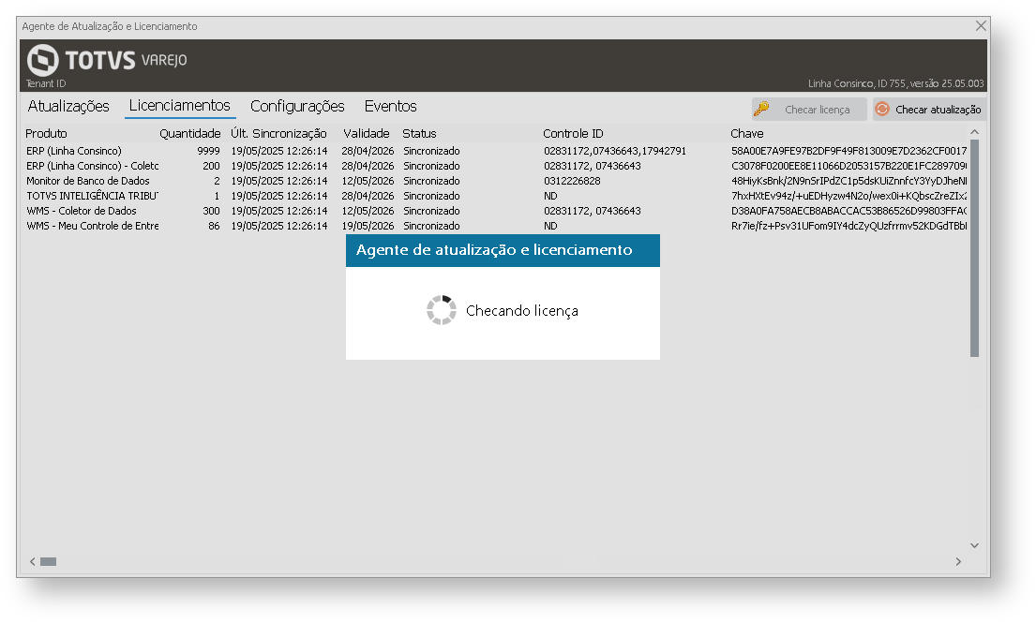Click Sincronizado status of Monitor de Banco row
The image size is (1036, 623).
pyautogui.click(x=431, y=181)
